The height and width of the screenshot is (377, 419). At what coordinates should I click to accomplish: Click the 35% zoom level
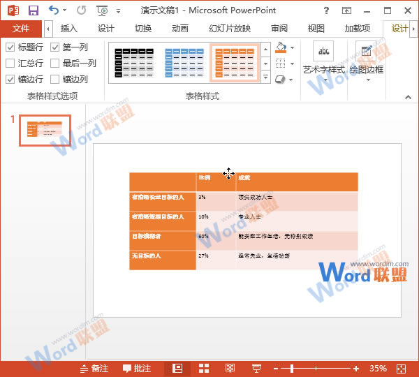pos(378,369)
